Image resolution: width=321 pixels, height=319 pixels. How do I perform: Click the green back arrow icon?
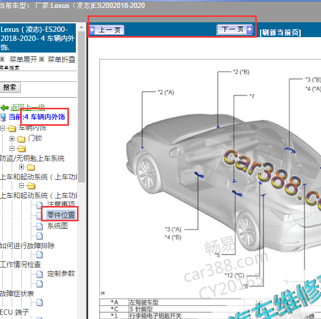[4, 107]
